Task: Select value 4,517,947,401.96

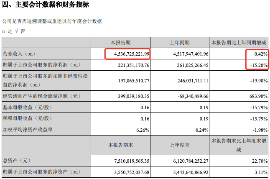Action: pos(191,54)
